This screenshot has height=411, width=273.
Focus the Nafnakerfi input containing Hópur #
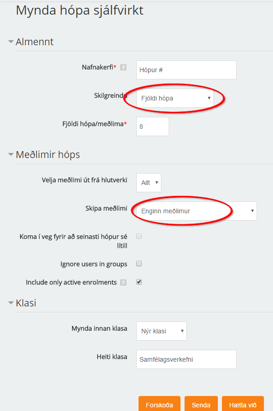185,69
